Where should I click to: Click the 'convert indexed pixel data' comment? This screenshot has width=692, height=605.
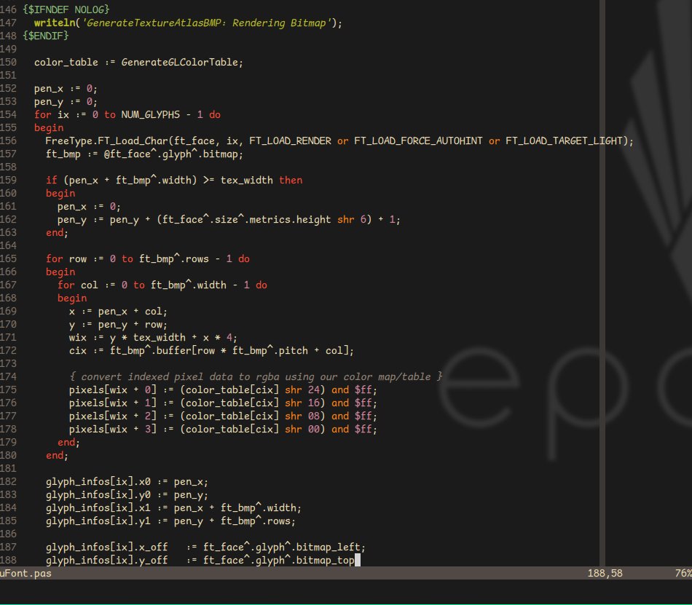click(256, 376)
